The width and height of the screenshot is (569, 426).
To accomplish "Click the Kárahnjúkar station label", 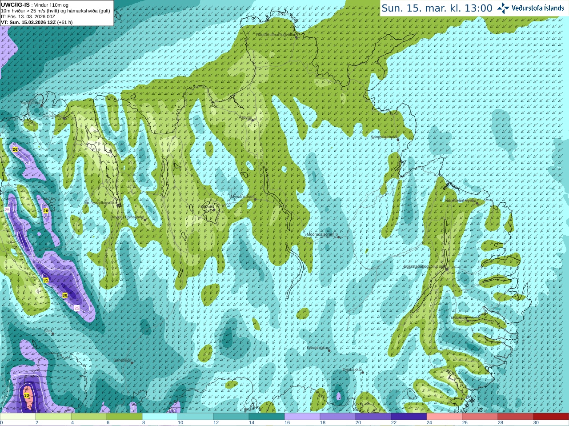I will point(318,348).
